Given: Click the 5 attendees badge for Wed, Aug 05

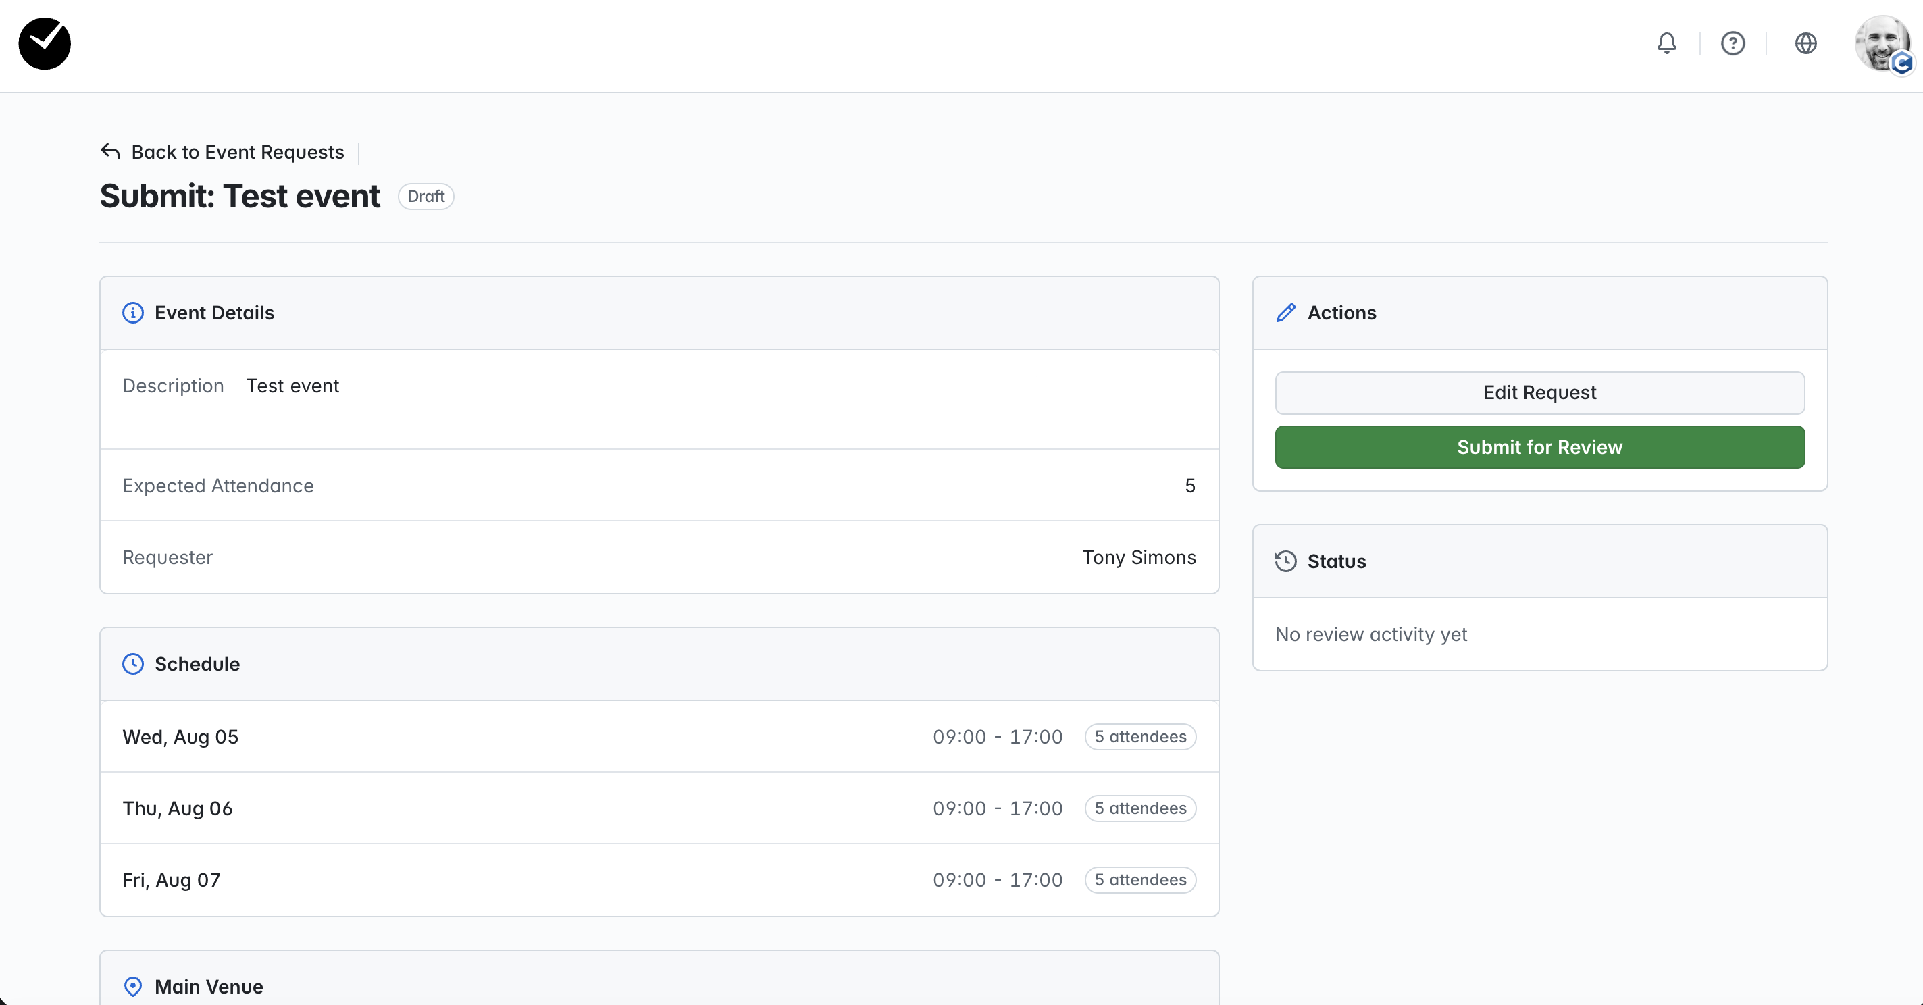Looking at the screenshot, I should (x=1140, y=736).
